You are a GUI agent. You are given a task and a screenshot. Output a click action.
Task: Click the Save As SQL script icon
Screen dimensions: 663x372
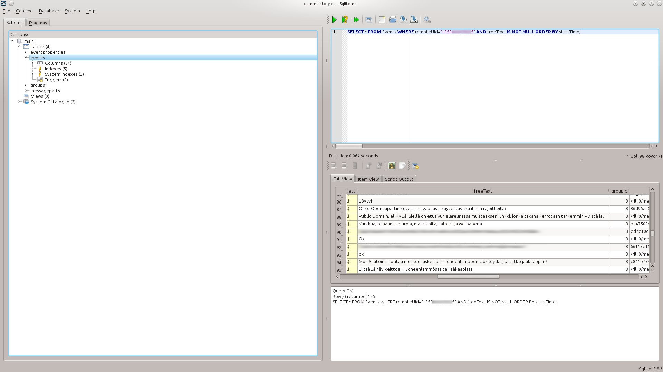(x=414, y=20)
